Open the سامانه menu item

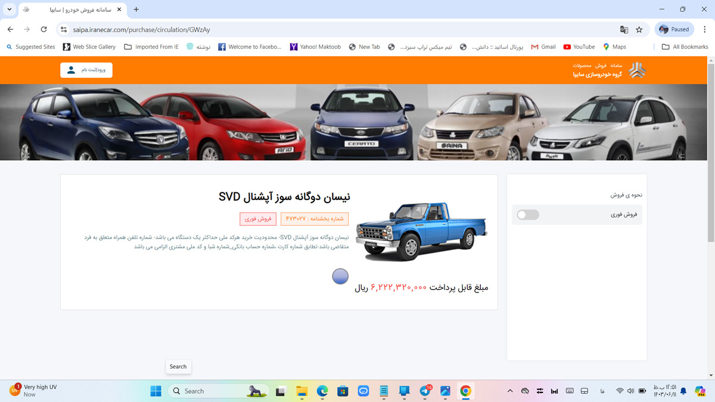click(x=617, y=65)
